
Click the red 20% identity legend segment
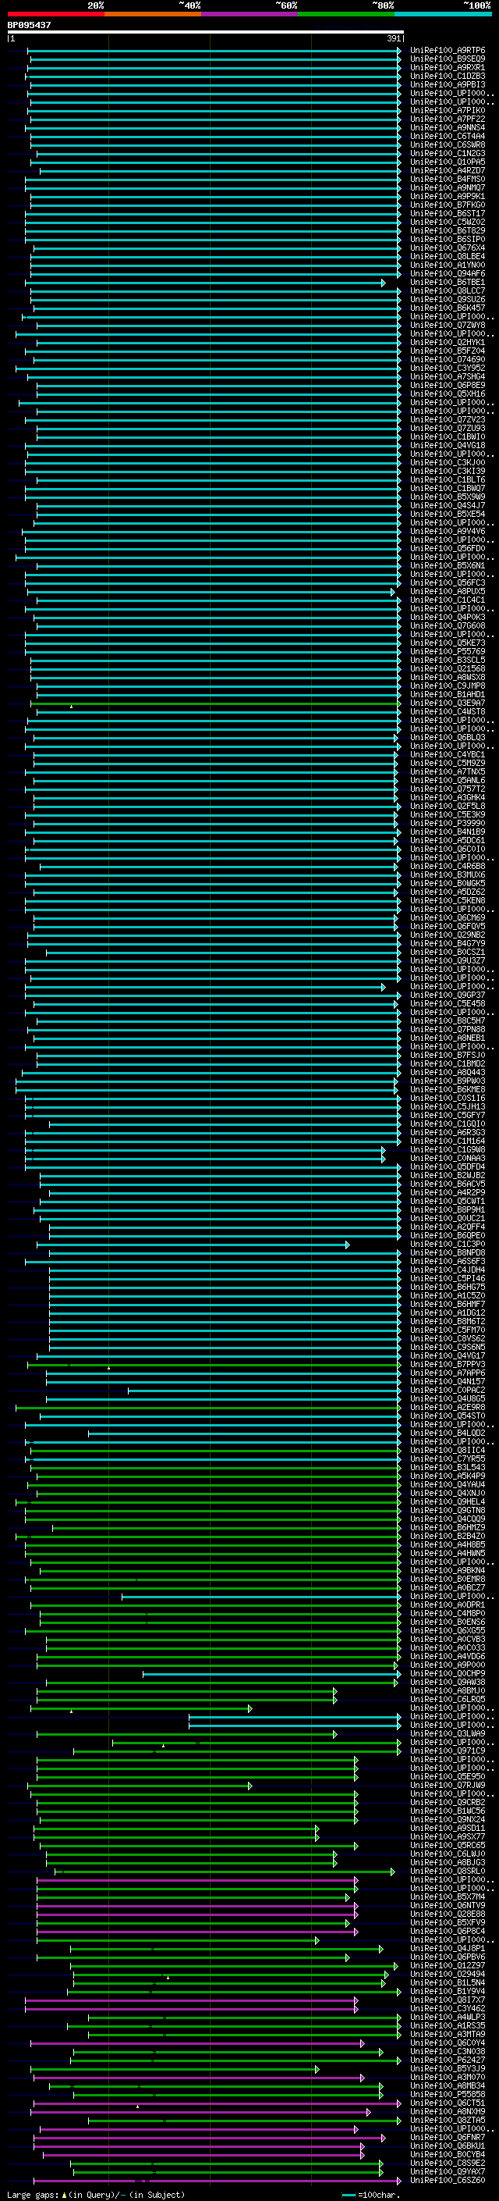[55, 14]
